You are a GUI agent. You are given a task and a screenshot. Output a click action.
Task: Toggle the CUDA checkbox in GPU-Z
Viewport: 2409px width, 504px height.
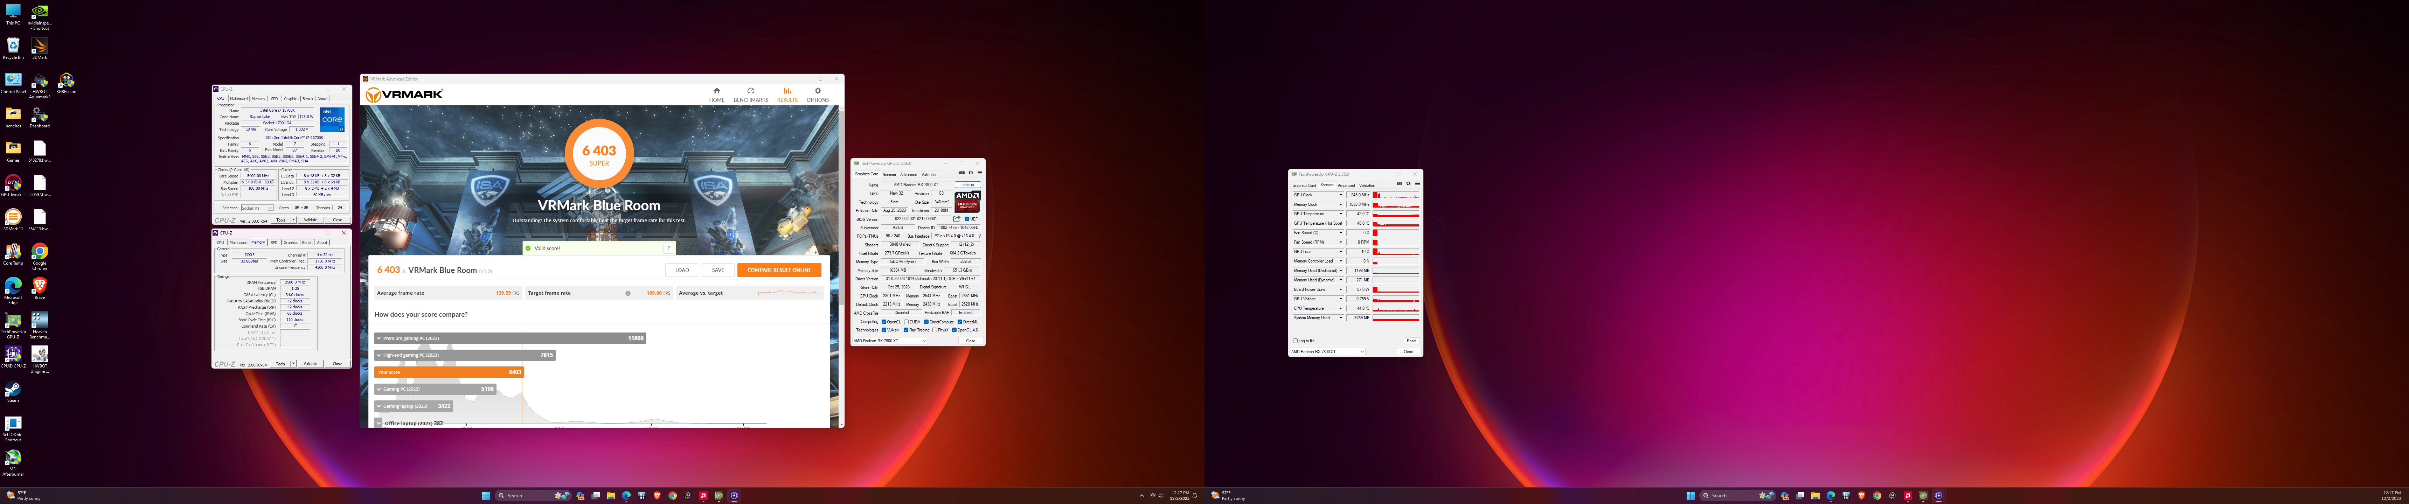(x=906, y=322)
